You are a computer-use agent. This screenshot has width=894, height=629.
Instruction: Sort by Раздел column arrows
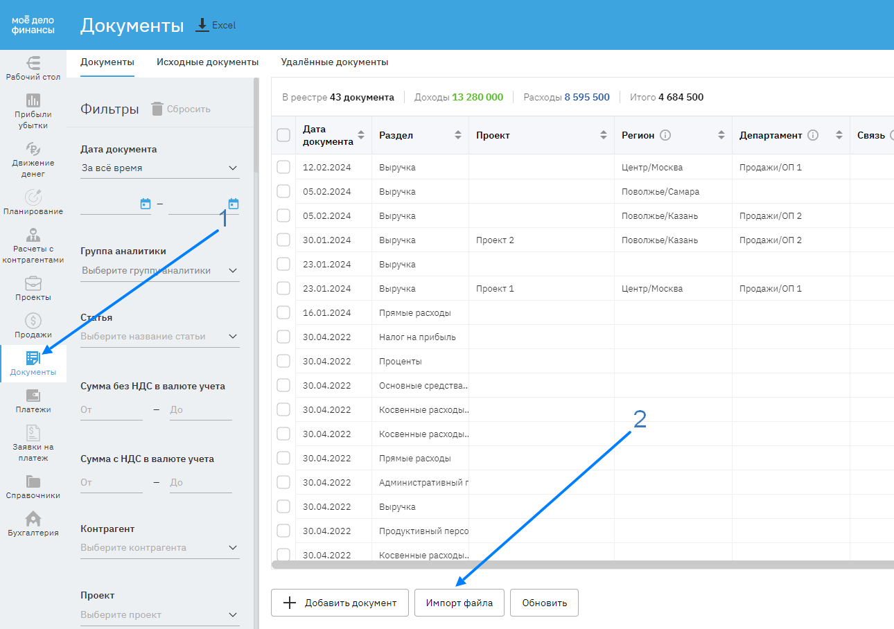[458, 135]
